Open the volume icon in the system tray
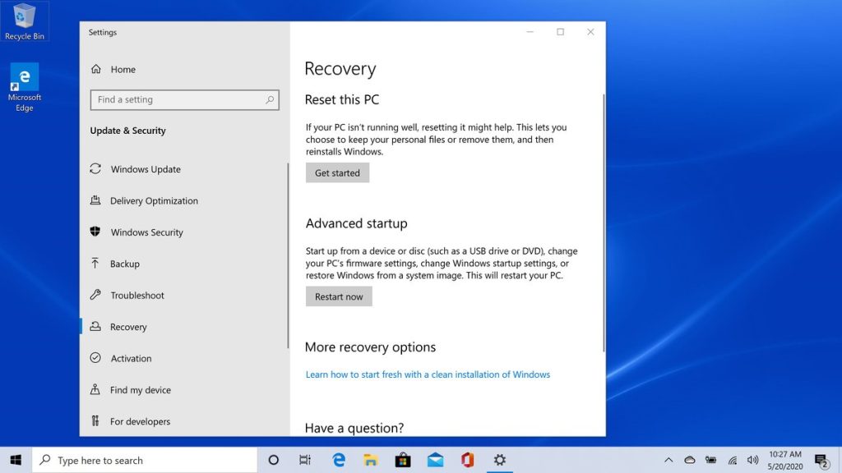Viewport: 842px width, 473px height. point(752,460)
